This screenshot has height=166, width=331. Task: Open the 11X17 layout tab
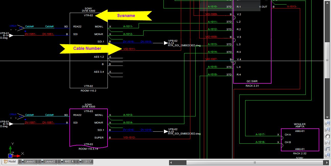pos(85,161)
